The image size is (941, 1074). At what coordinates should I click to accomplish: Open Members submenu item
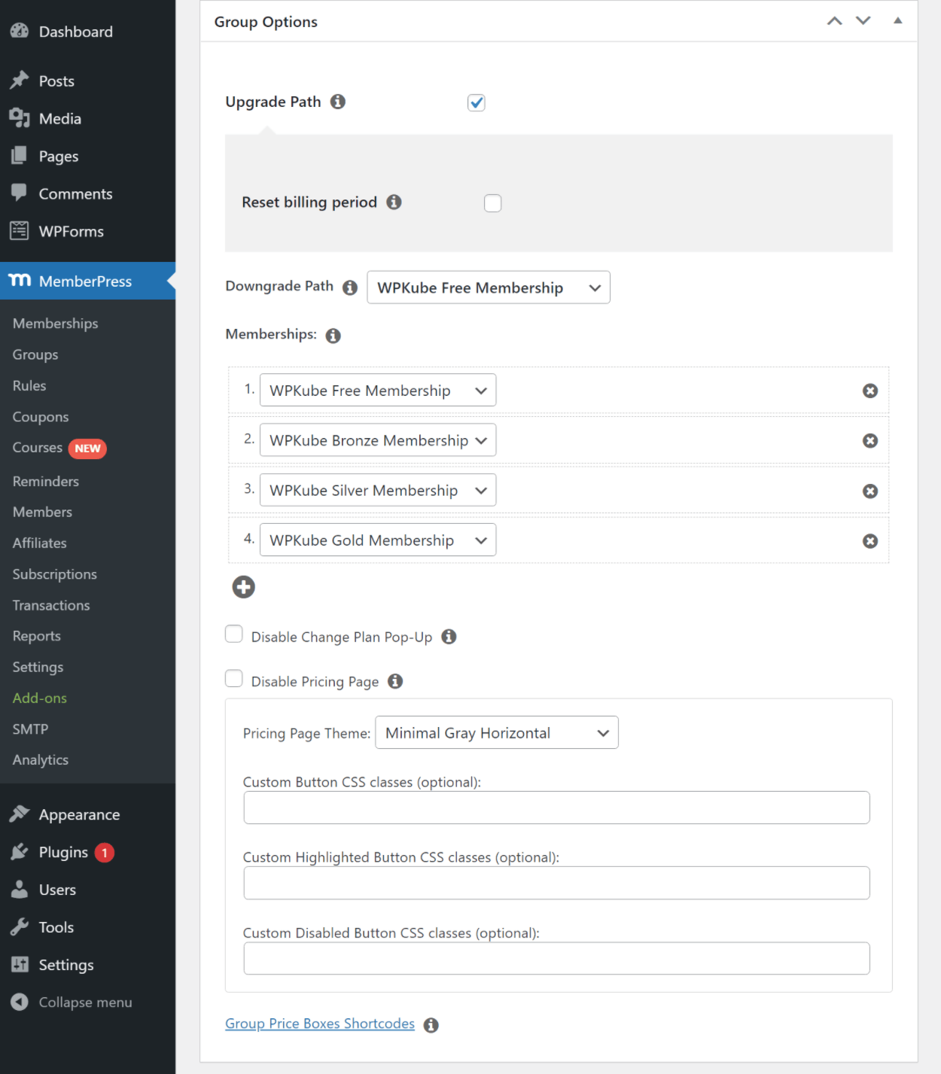tap(42, 512)
